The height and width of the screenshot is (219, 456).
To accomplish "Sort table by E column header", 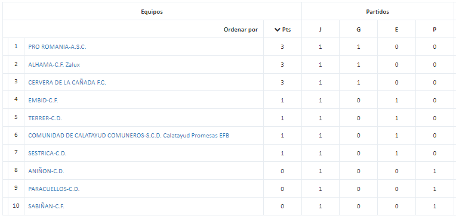I will click(396, 30).
